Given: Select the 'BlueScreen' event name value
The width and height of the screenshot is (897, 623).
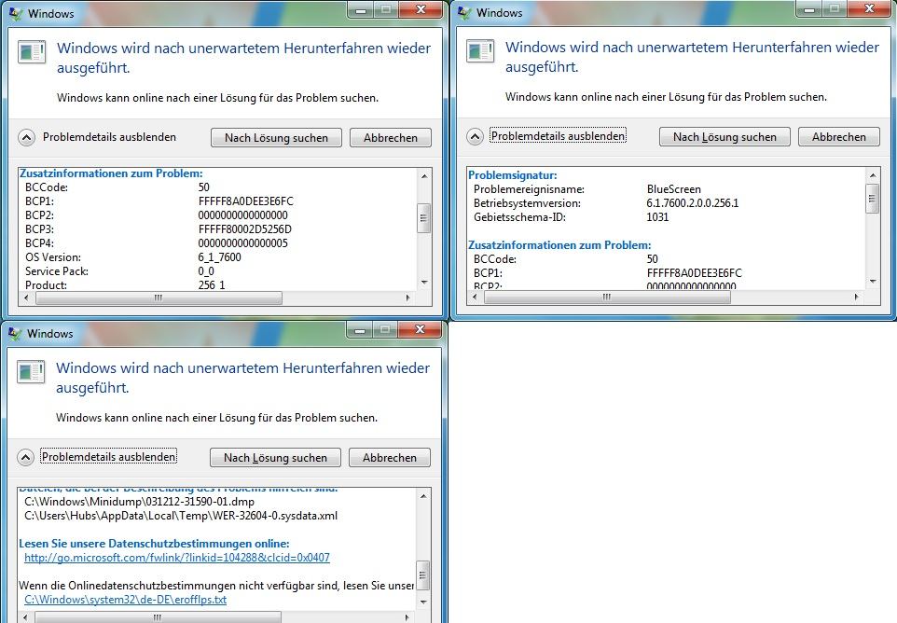Looking at the screenshot, I should click(x=674, y=189).
